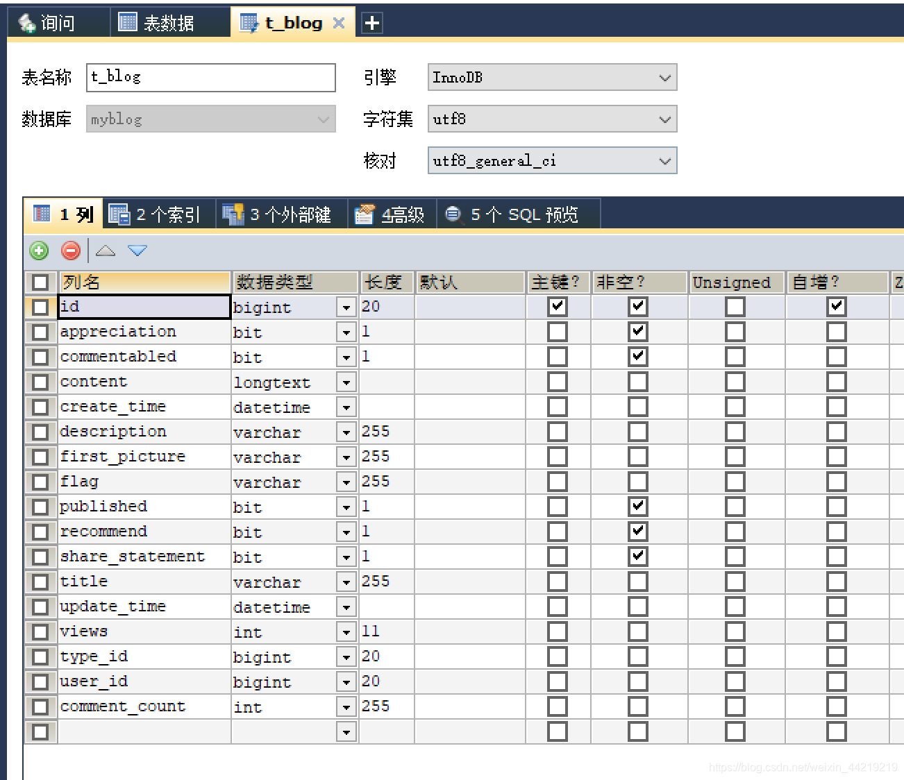
Task: Select row checkbox for create_time
Action: pyautogui.click(x=40, y=407)
